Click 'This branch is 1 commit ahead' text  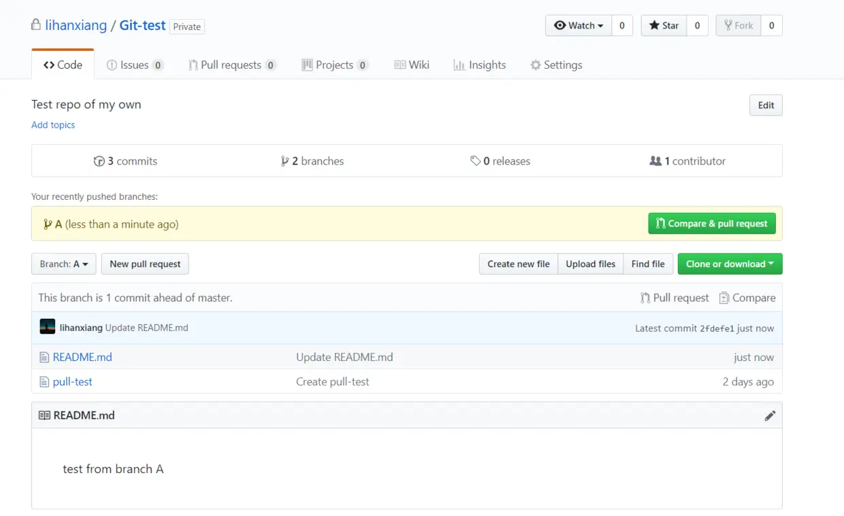pyautogui.click(x=135, y=298)
